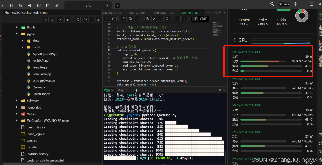This screenshot has height=165, width=322.
Task: Open the terminal panel icon in title bar
Action: (x=3, y=5)
